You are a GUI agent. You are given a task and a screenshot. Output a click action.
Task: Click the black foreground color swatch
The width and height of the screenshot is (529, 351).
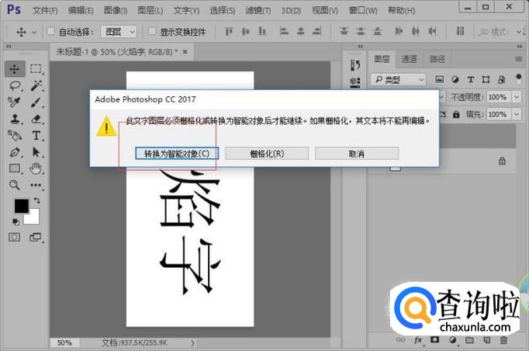coord(21,206)
